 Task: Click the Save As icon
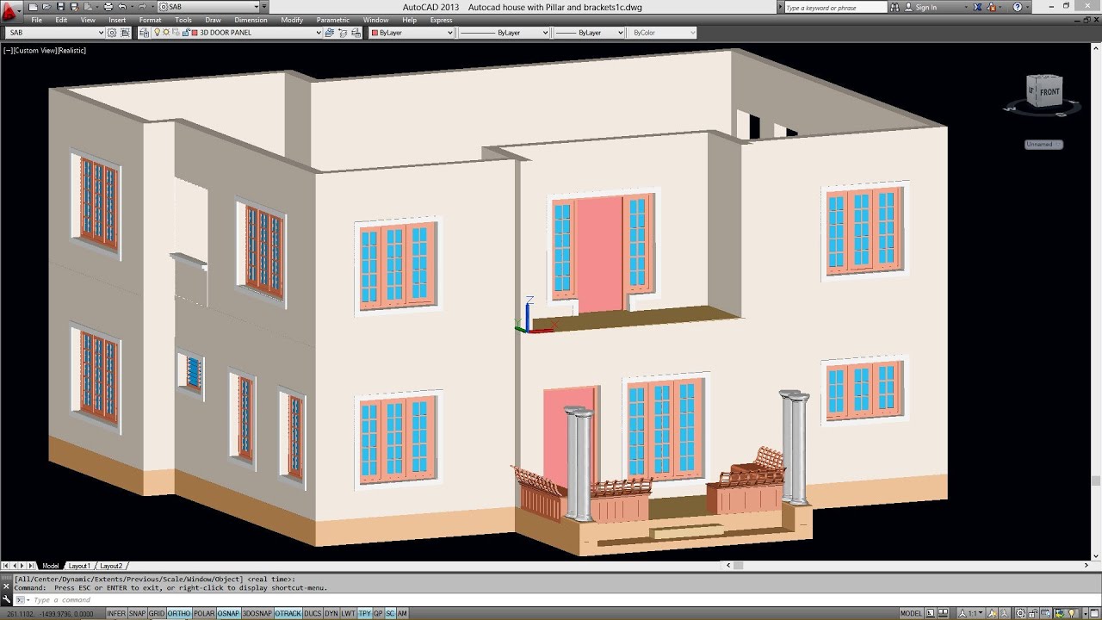tap(74, 7)
